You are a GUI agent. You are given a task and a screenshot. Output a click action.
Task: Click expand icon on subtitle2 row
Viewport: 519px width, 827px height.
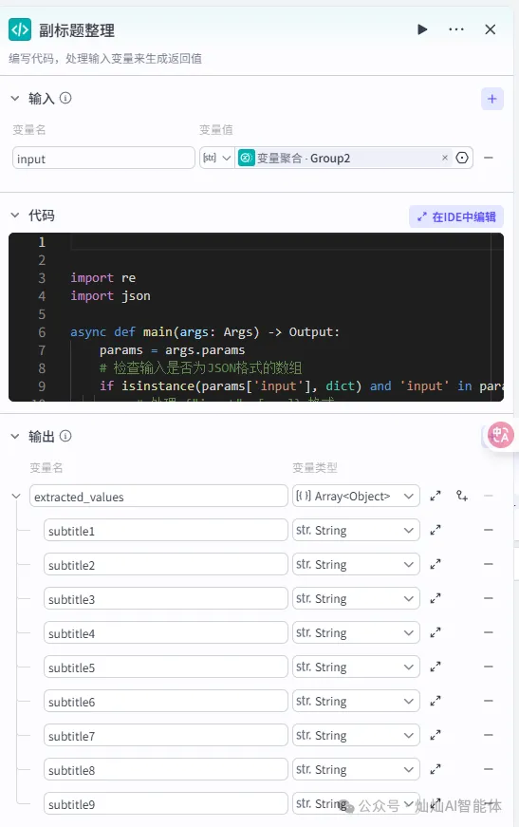[436, 565]
